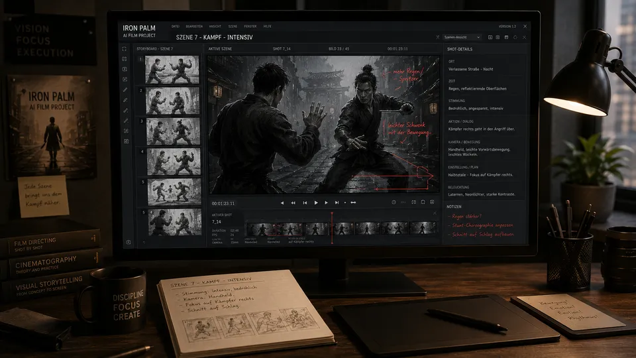Click the crossed-arrows icon left of Szenen-Ansicht
Viewport: 636px width, 358px height.
(x=438, y=37)
